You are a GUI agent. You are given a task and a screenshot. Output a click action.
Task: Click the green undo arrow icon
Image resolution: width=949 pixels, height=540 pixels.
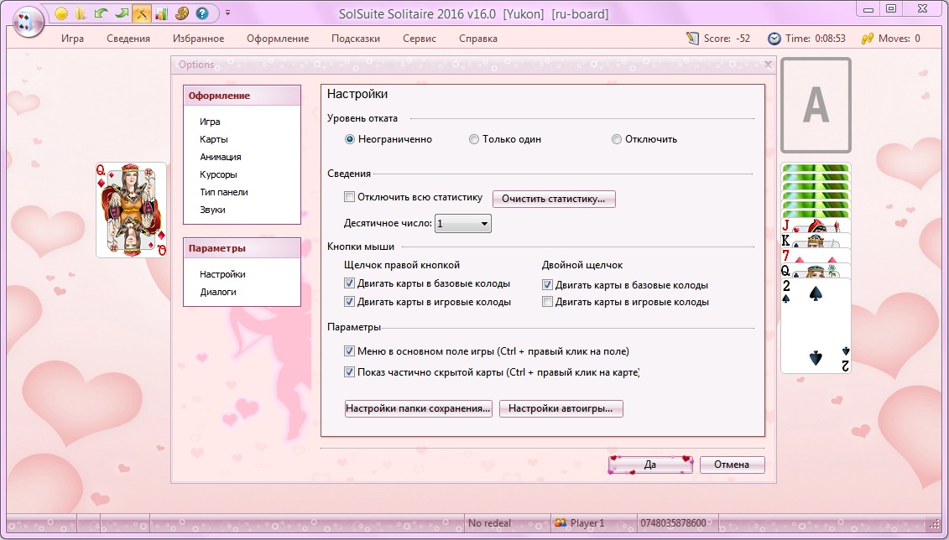(x=102, y=13)
